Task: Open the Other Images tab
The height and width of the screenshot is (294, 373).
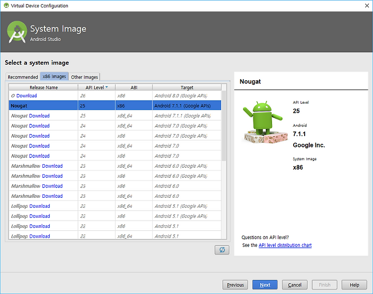Action: [x=84, y=77]
